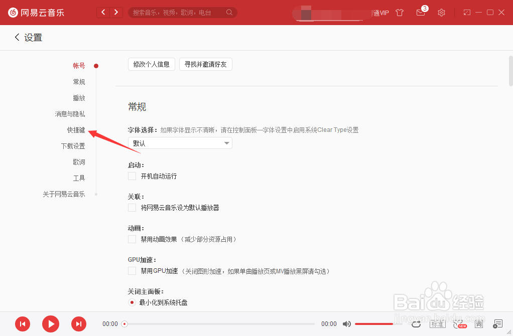The height and width of the screenshot is (336, 513).
Task: Select the 工具 settings section
Action: 79,178
